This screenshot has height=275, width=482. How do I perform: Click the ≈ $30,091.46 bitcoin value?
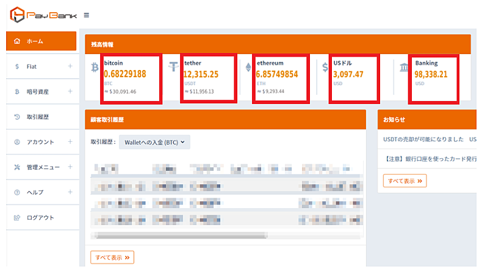click(120, 91)
